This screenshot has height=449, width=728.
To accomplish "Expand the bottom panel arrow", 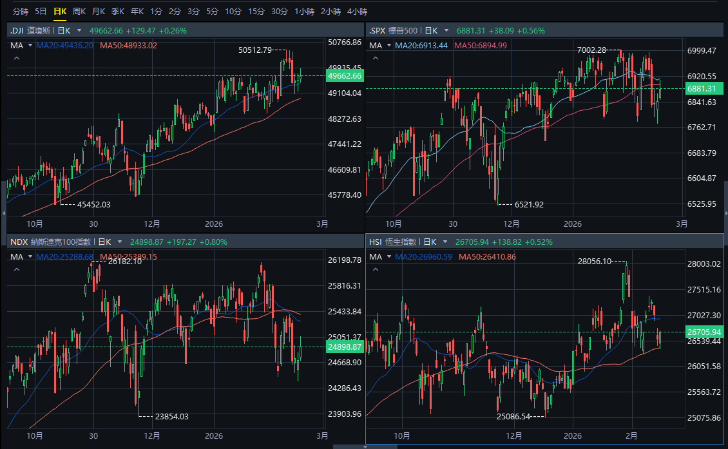I will [x=349, y=446].
